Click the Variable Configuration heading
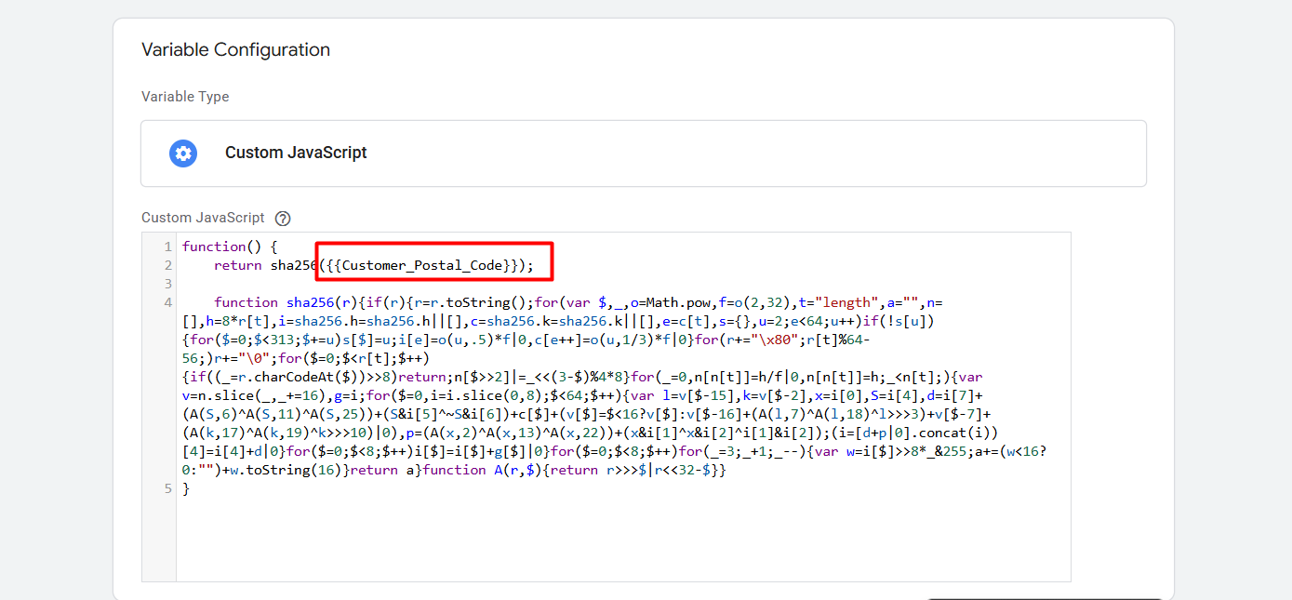The width and height of the screenshot is (1292, 600). (x=235, y=50)
